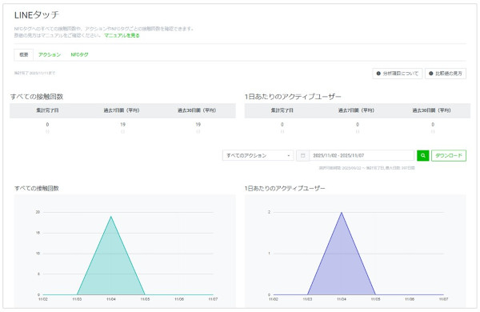Viewport: 480px width, 312px height.
Task: Click the 19 value under 過去7日間（平均）
Action: pos(122,125)
